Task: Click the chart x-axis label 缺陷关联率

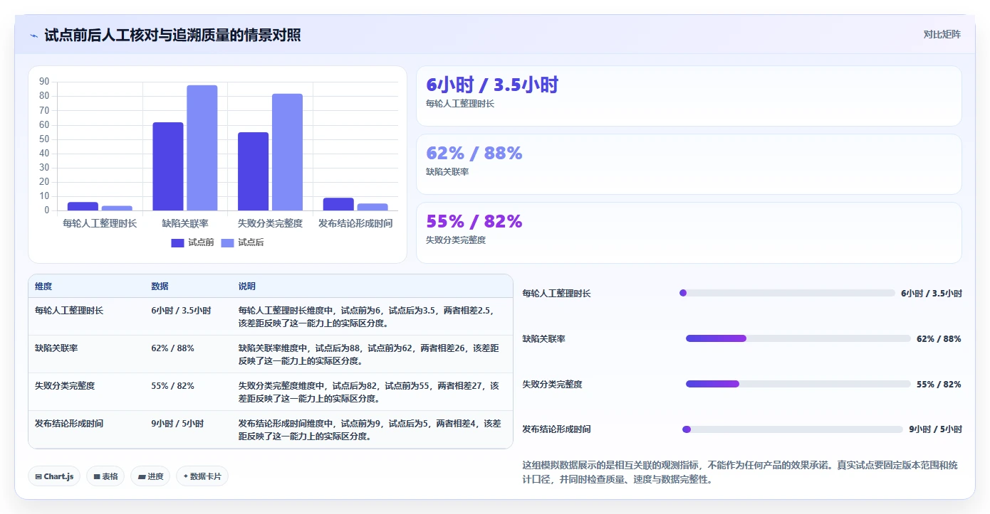Action: (184, 223)
